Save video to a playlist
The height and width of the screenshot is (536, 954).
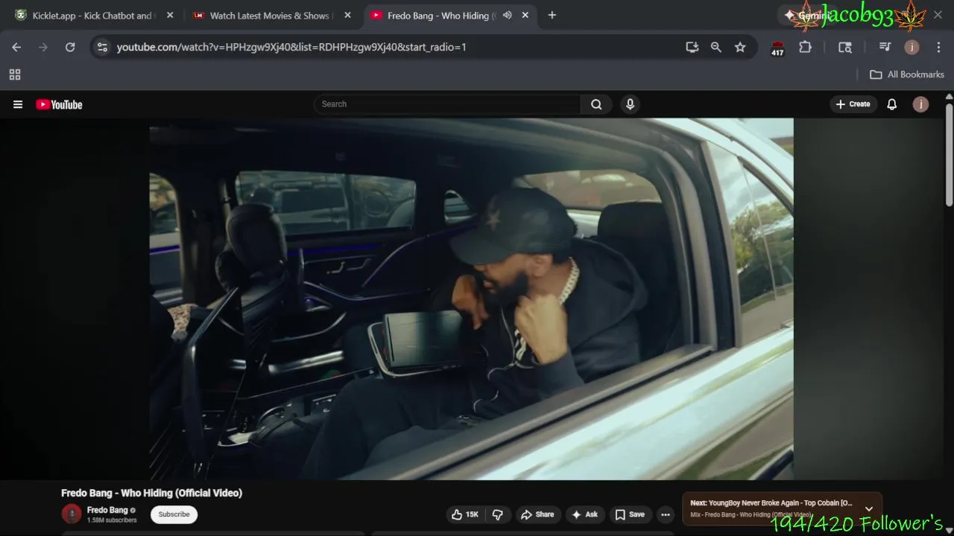tap(630, 514)
